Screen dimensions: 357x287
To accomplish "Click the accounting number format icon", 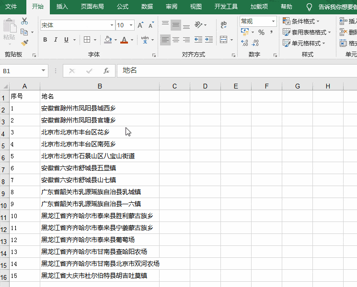I will tap(245, 32).
